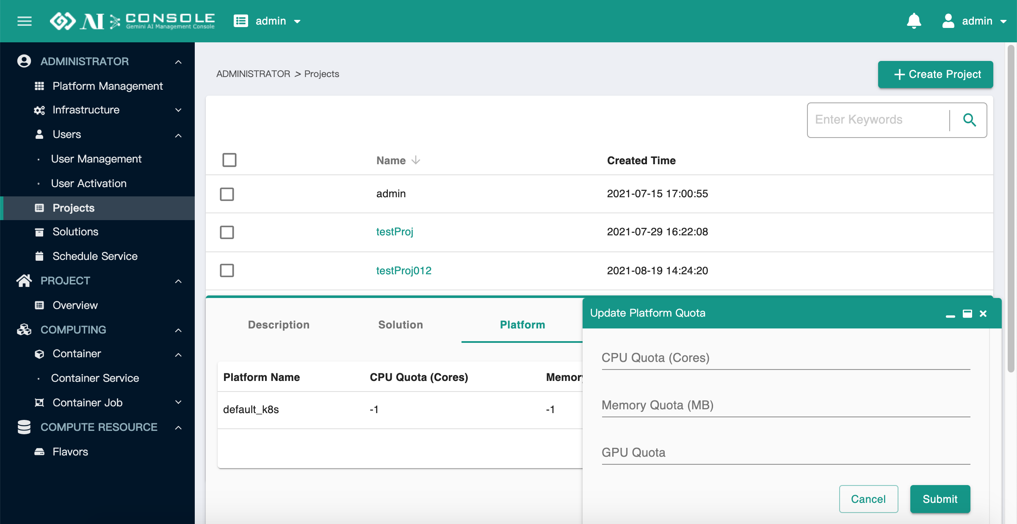1017x524 pixels.
Task: Switch to the Solution tab
Action: 401,325
